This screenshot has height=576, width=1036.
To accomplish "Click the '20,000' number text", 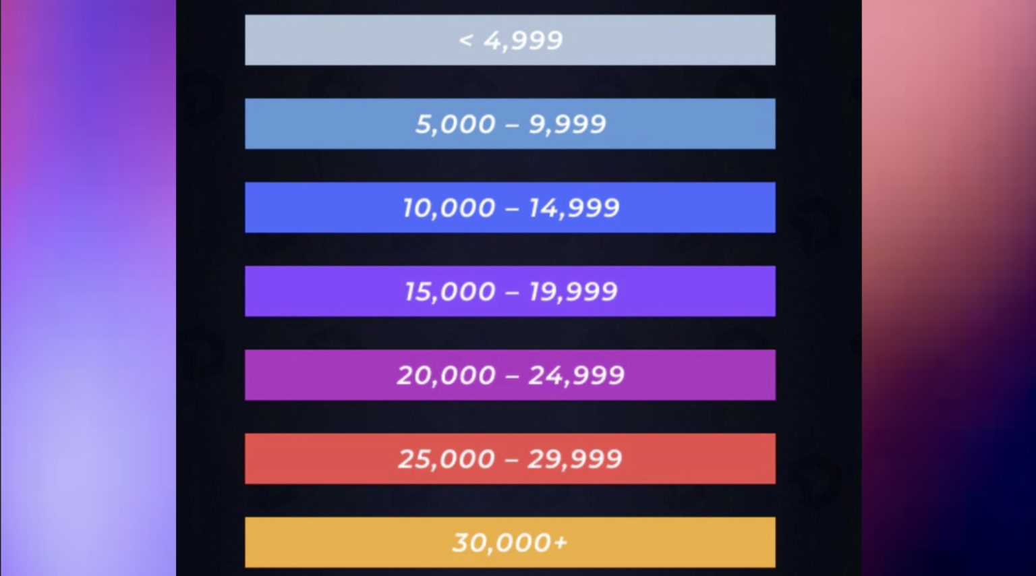I will [447, 375].
